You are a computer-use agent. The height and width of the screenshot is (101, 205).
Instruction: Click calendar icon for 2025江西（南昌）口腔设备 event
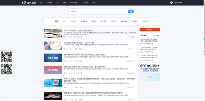point(141,52)
